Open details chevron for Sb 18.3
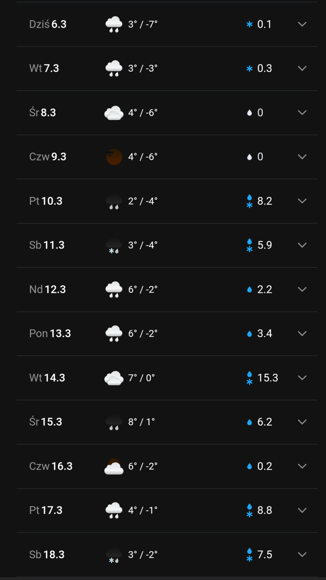The width and height of the screenshot is (326, 580). pyautogui.click(x=302, y=555)
